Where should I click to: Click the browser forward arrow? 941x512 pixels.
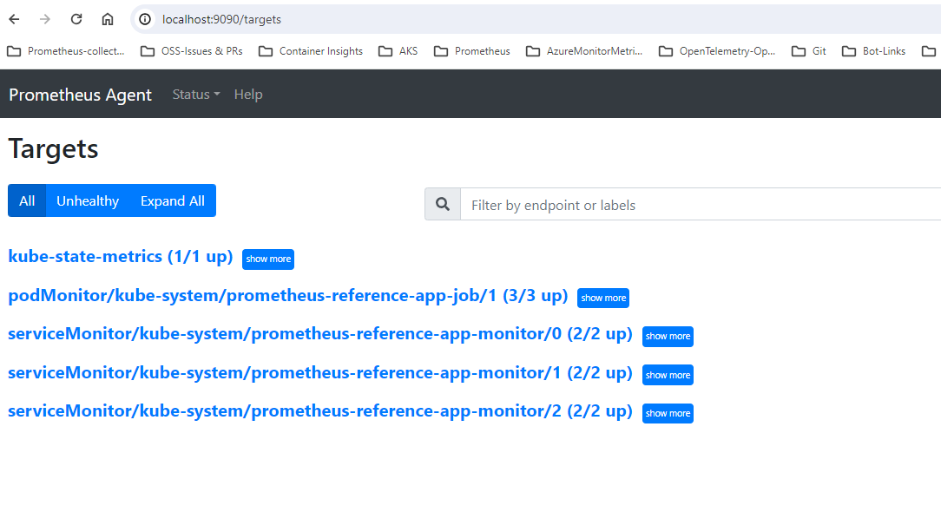(x=45, y=19)
